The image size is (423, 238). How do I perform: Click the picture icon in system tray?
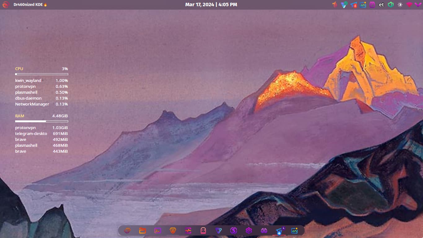[363, 5]
